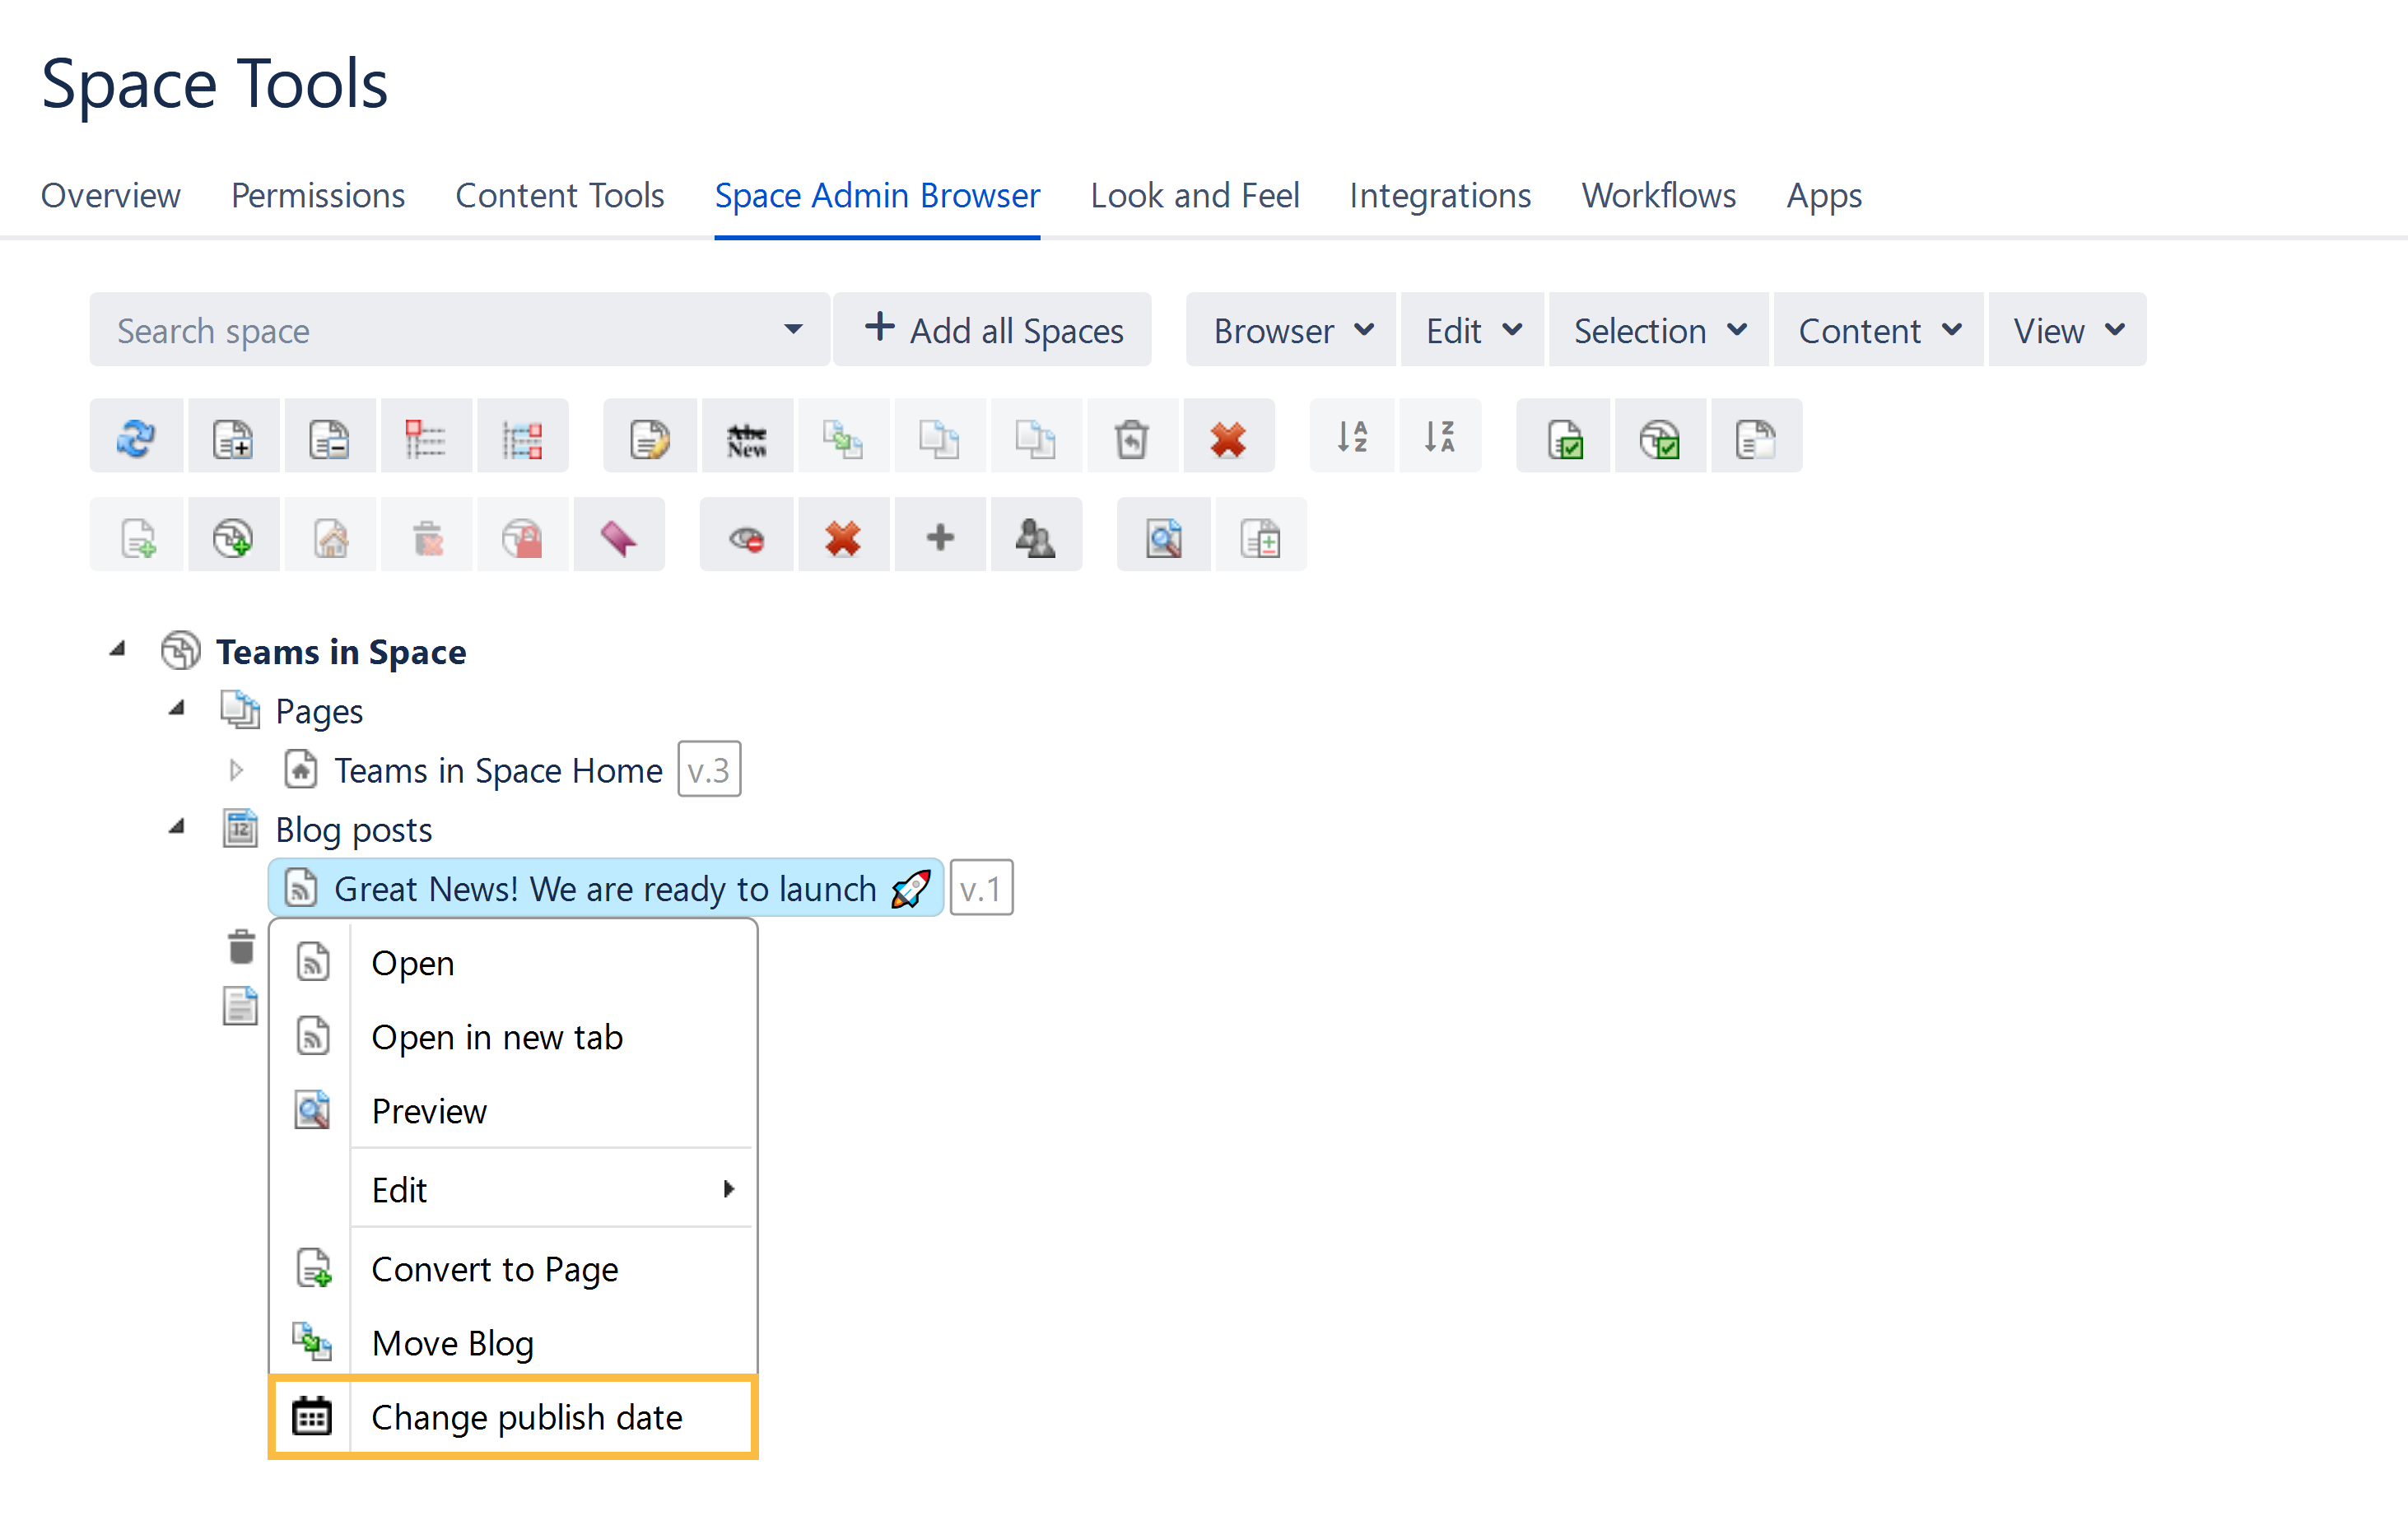2408x1525 pixels.
Task: Choose Change publish date from context menu
Action: (526, 1416)
